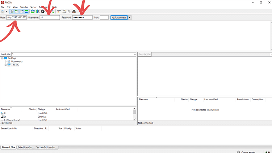
Task: Select Documents in local tree
Action: pos(17,61)
